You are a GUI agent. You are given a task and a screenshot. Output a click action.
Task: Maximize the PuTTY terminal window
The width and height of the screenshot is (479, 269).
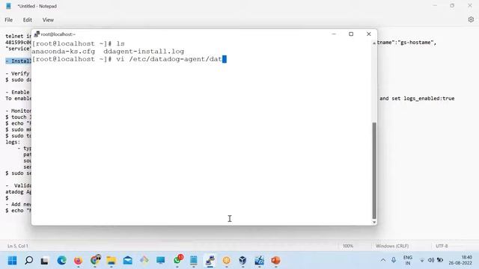point(351,34)
